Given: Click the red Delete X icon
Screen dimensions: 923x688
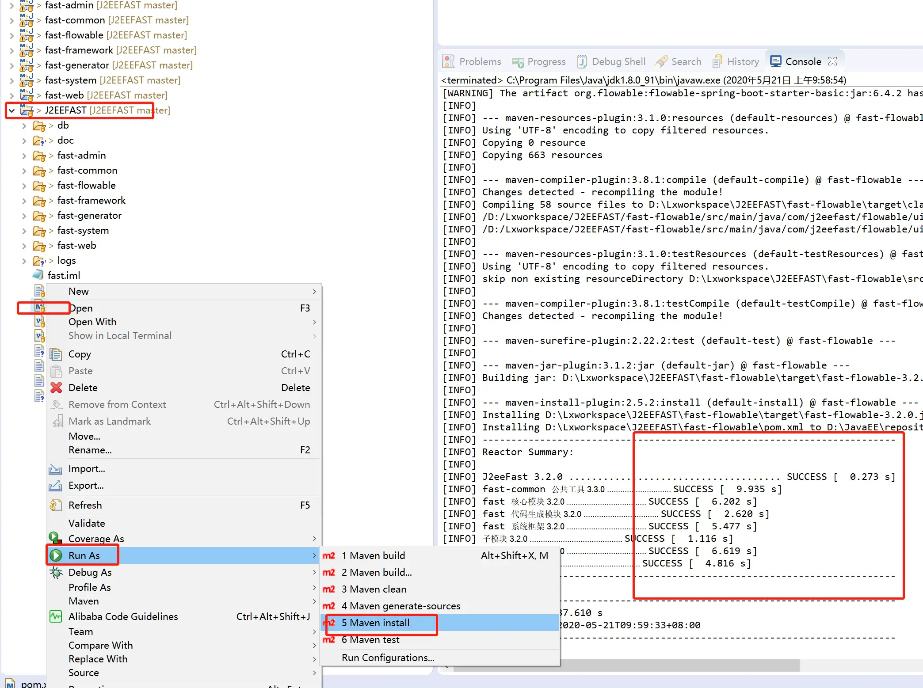Looking at the screenshot, I should pos(56,388).
